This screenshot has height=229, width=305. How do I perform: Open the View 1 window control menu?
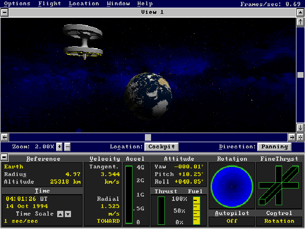[x=4, y=12]
